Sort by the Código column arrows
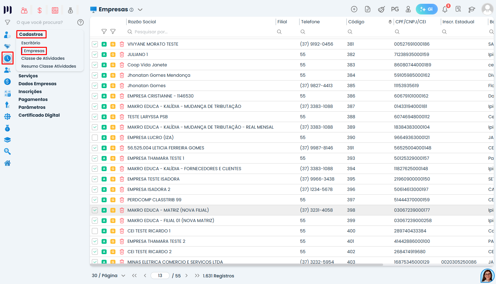This screenshot has height=284, width=496. pyautogui.click(x=390, y=22)
